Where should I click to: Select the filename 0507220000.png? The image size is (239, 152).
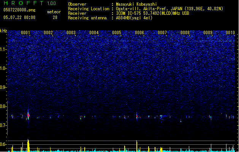tap(19, 10)
